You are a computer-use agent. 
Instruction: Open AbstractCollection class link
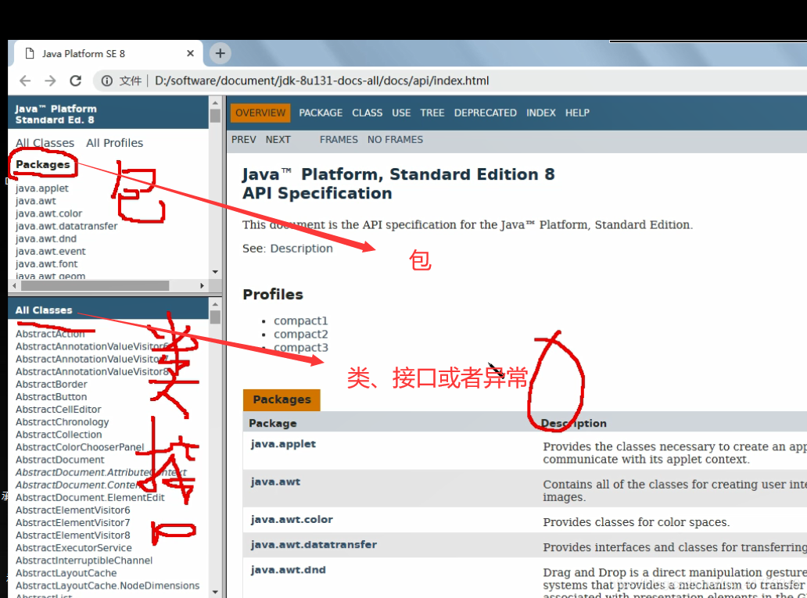point(59,435)
